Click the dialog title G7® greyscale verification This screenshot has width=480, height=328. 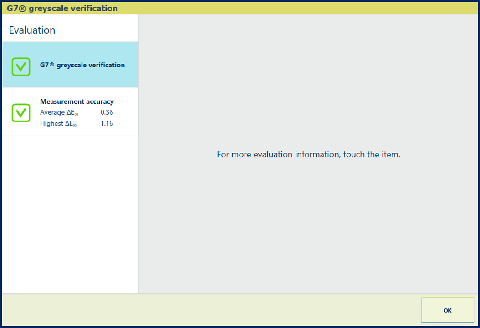point(62,8)
